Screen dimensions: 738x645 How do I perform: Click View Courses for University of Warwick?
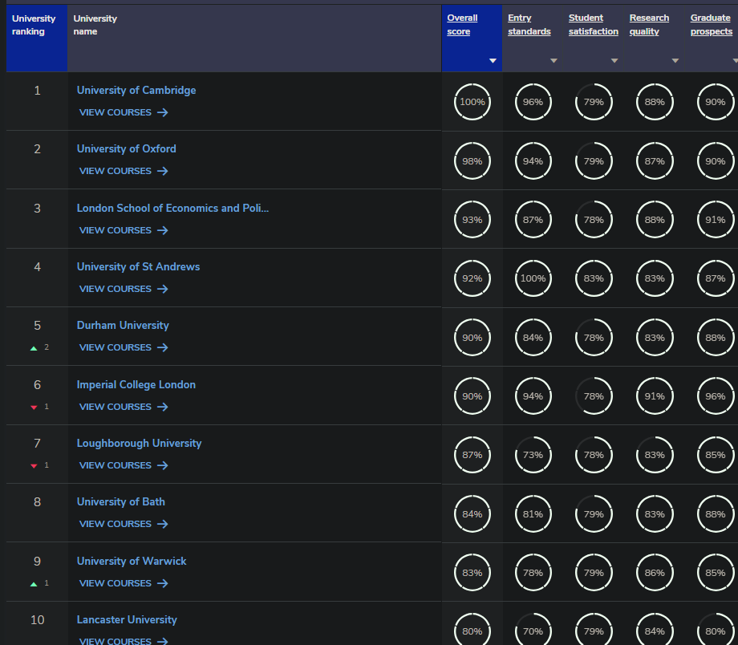coord(124,583)
